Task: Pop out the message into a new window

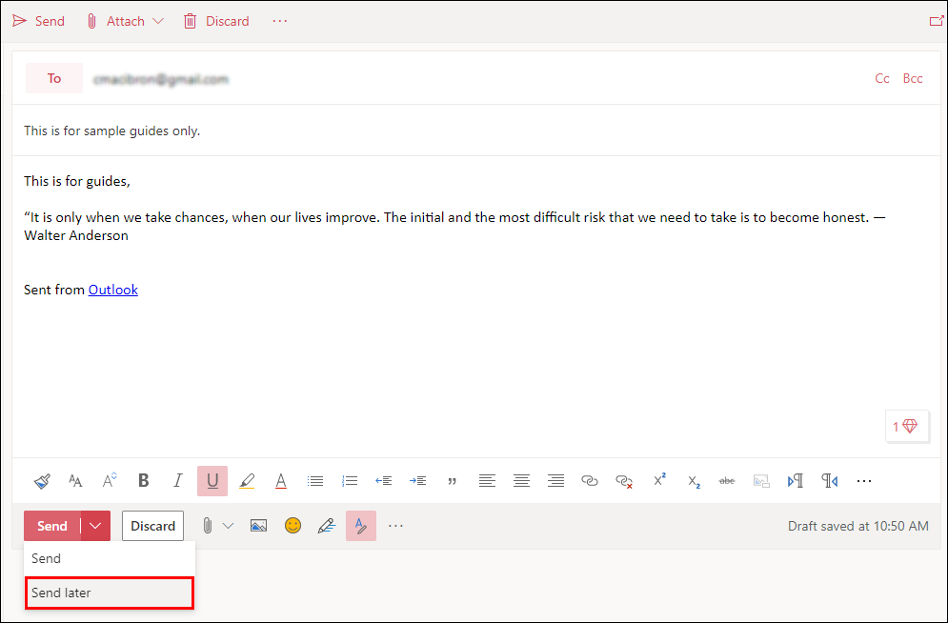Action: [x=936, y=21]
